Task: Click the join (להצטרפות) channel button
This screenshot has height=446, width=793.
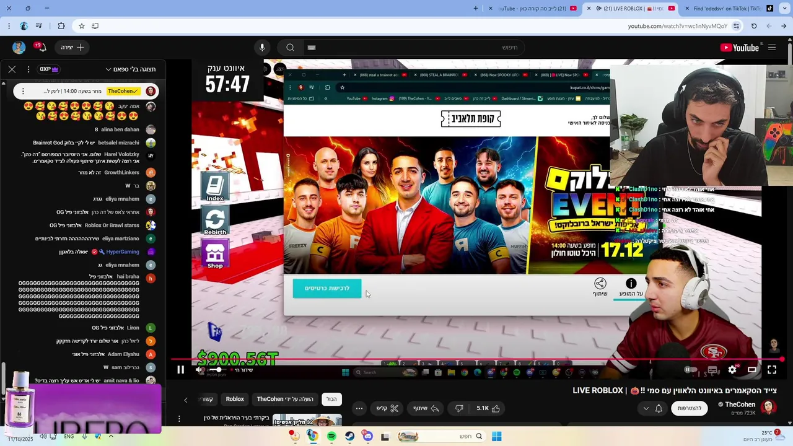Action: pyautogui.click(x=689, y=408)
